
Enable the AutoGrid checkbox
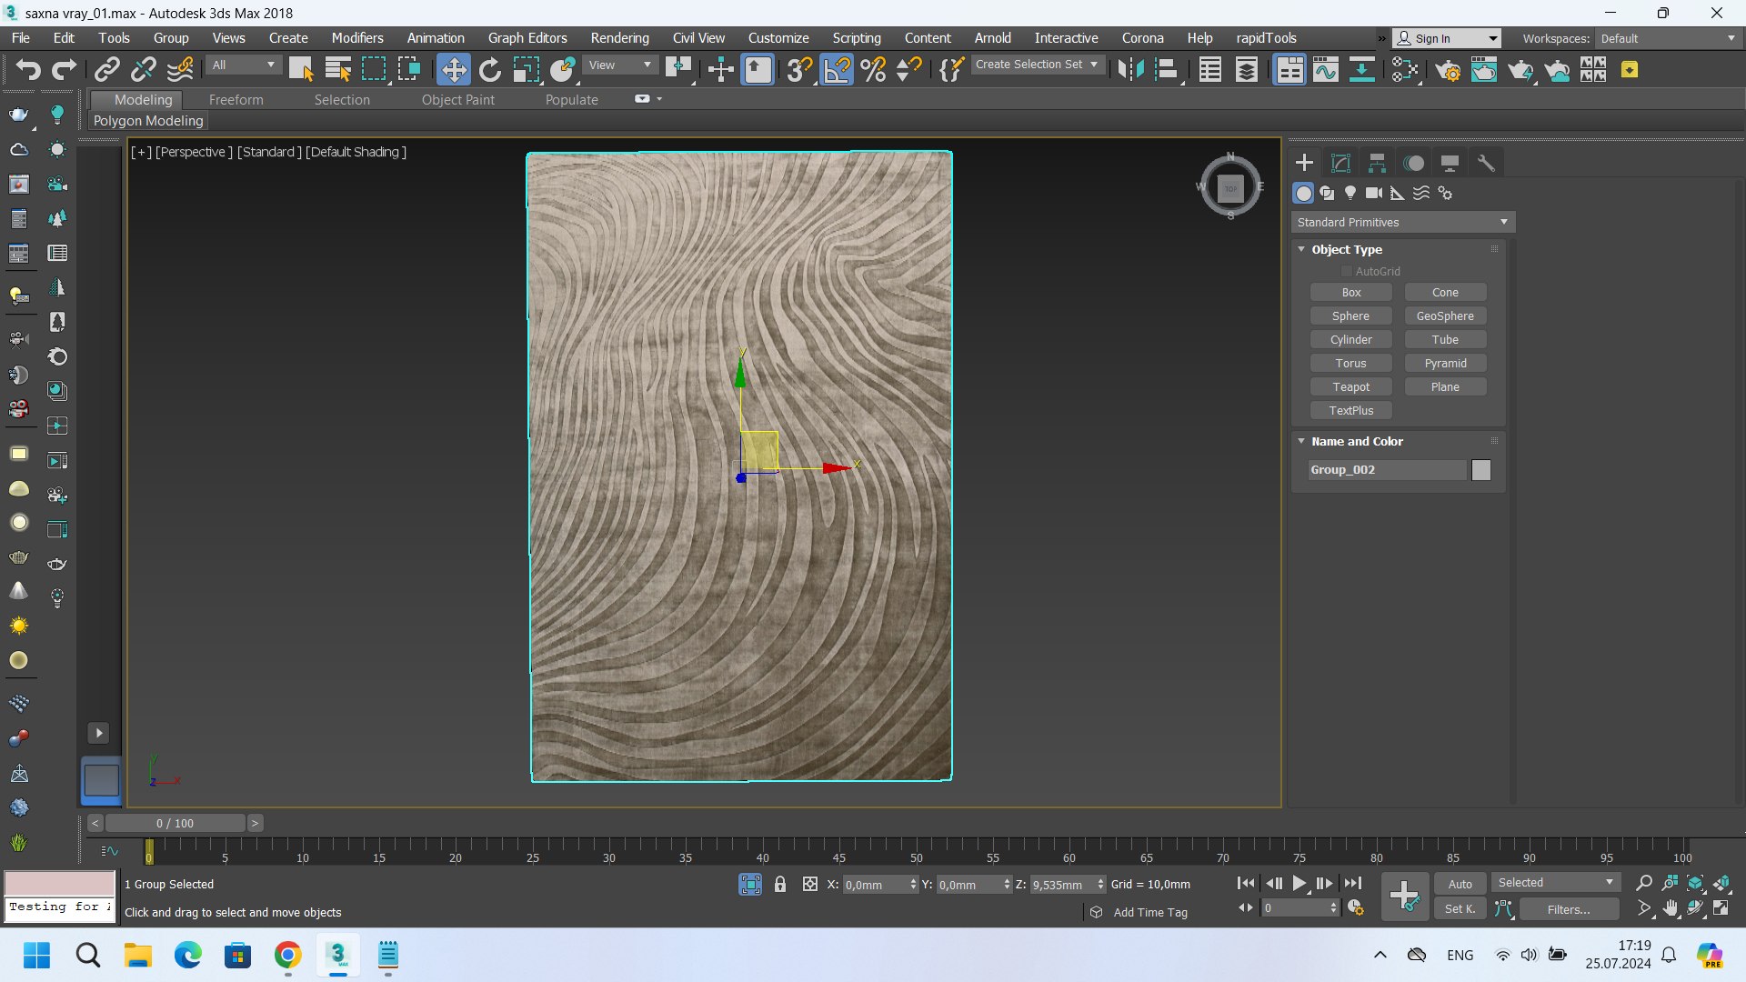(x=1347, y=271)
